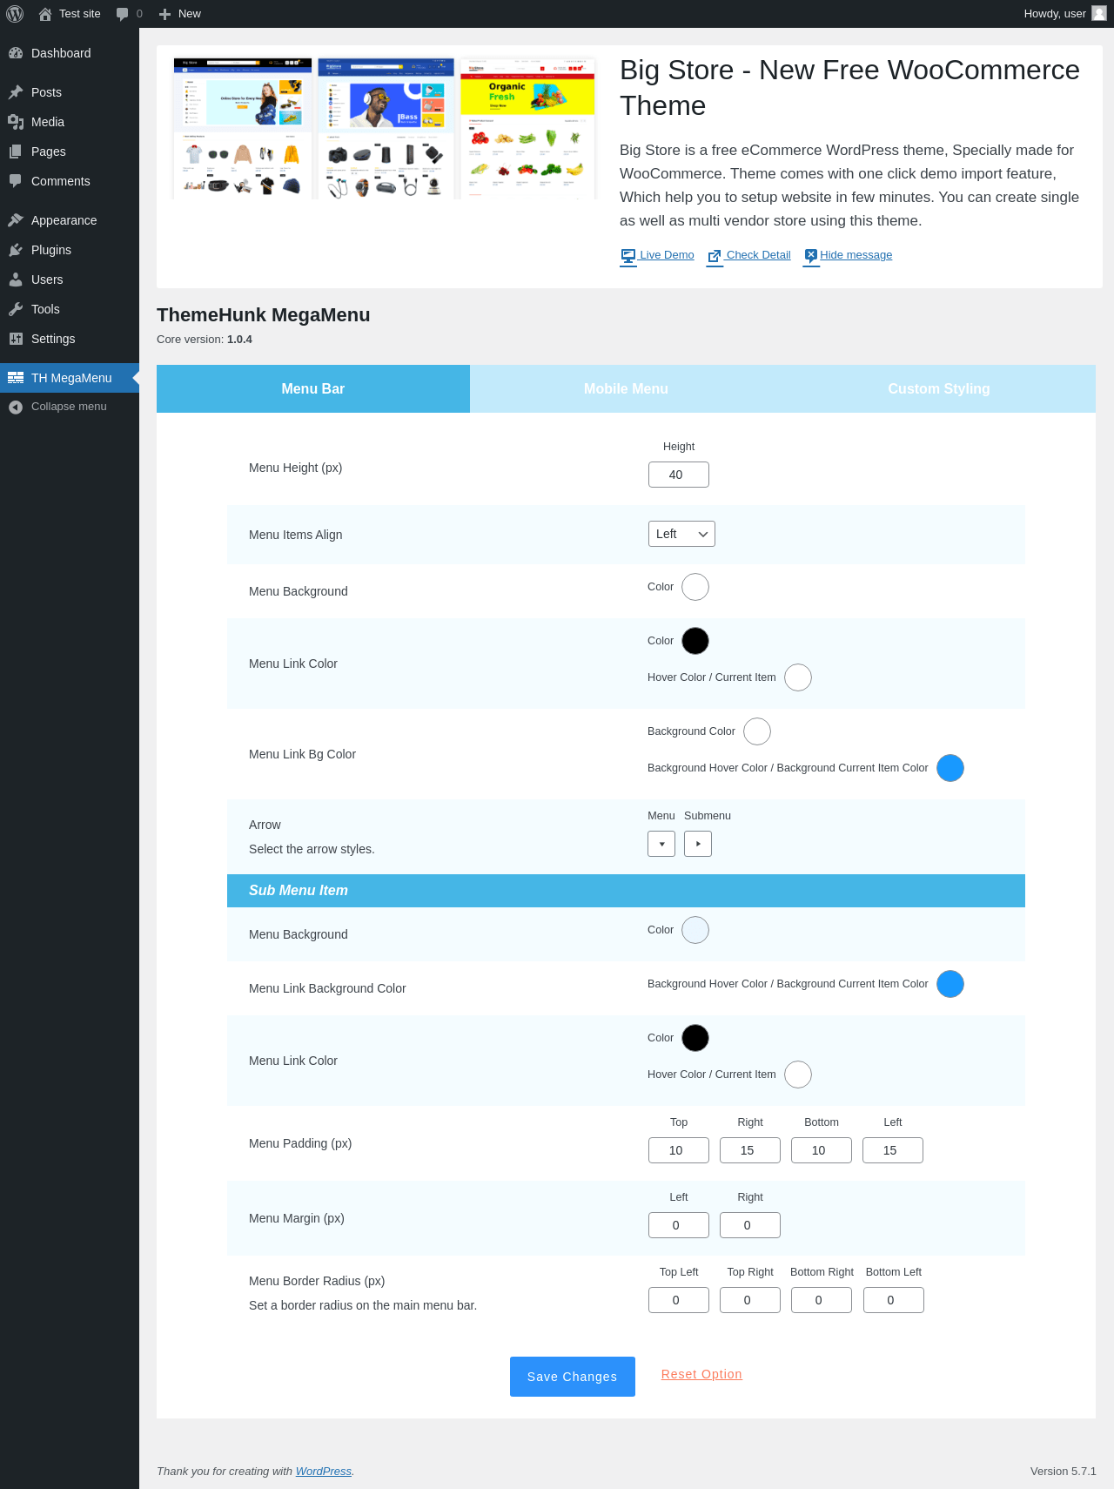Open the Hover Color swatch under Sub Menu Item
The image size is (1114, 1489).
tap(798, 1075)
